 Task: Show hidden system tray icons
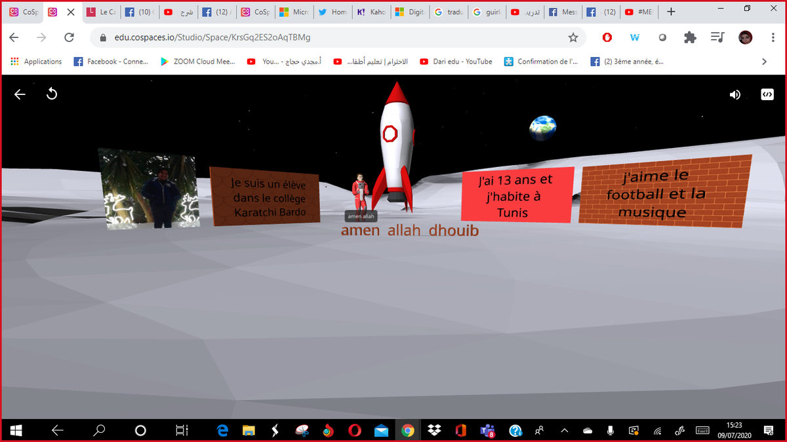pos(564,430)
